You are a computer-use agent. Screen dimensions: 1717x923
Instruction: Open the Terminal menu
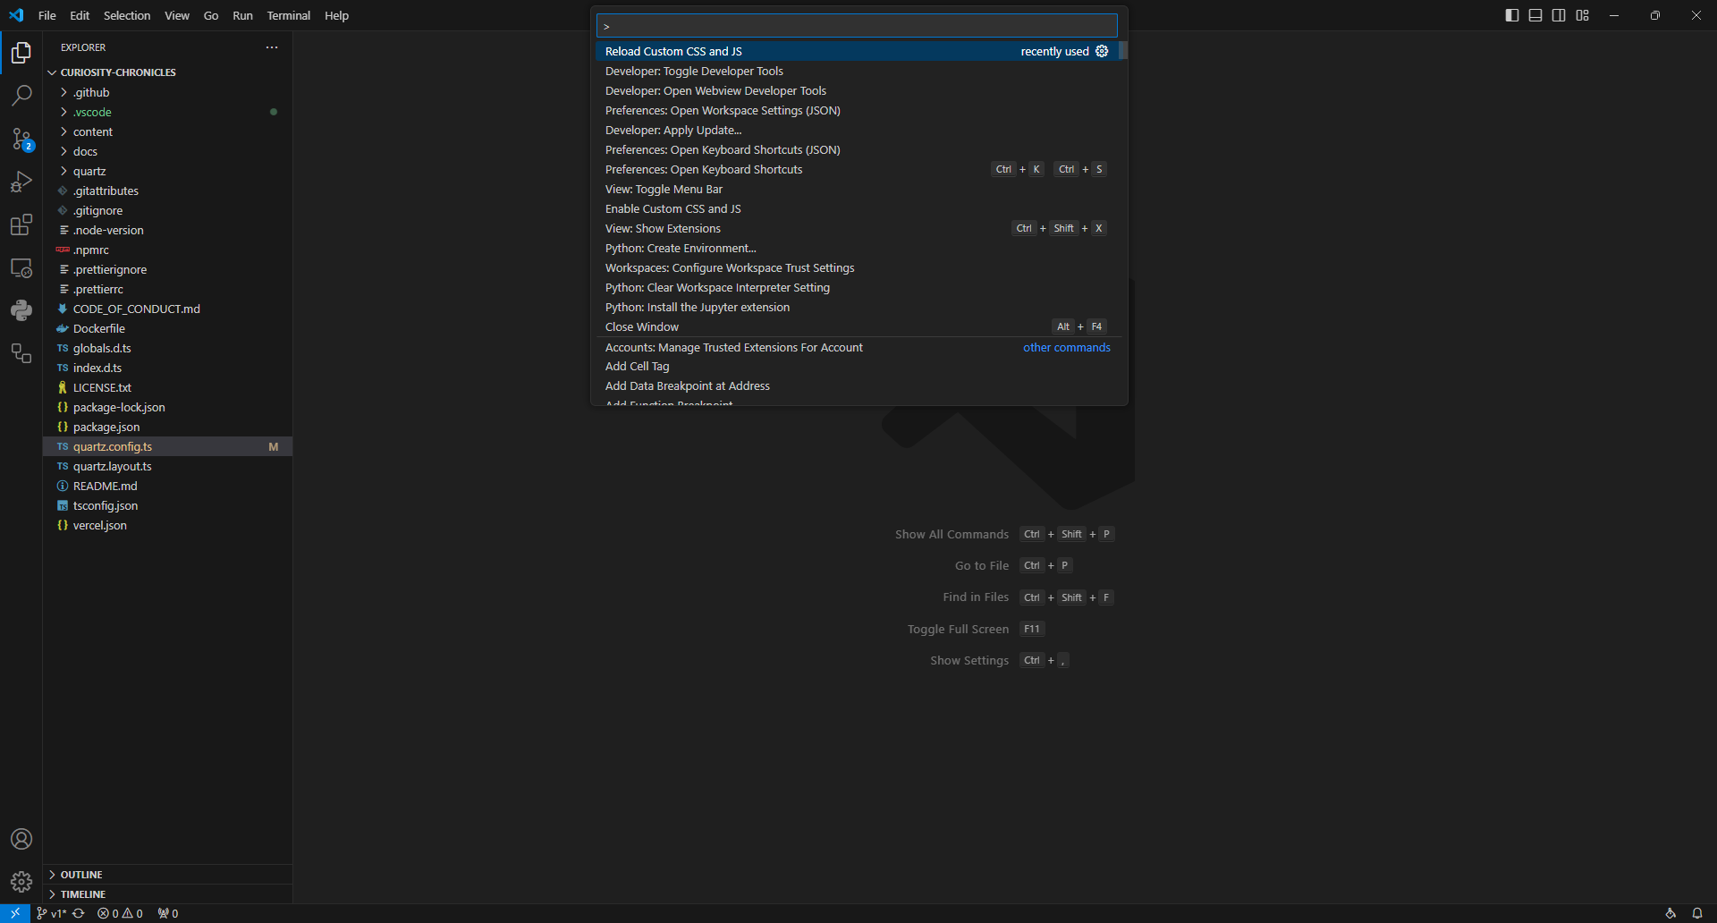pos(289,15)
